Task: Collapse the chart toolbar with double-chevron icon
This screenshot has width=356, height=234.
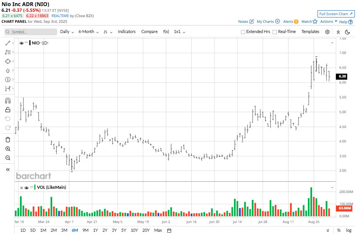Action: [338, 32]
